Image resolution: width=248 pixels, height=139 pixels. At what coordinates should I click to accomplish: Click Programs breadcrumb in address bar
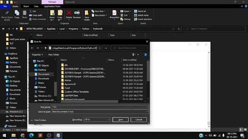pyautogui.click(x=73, y=29)
